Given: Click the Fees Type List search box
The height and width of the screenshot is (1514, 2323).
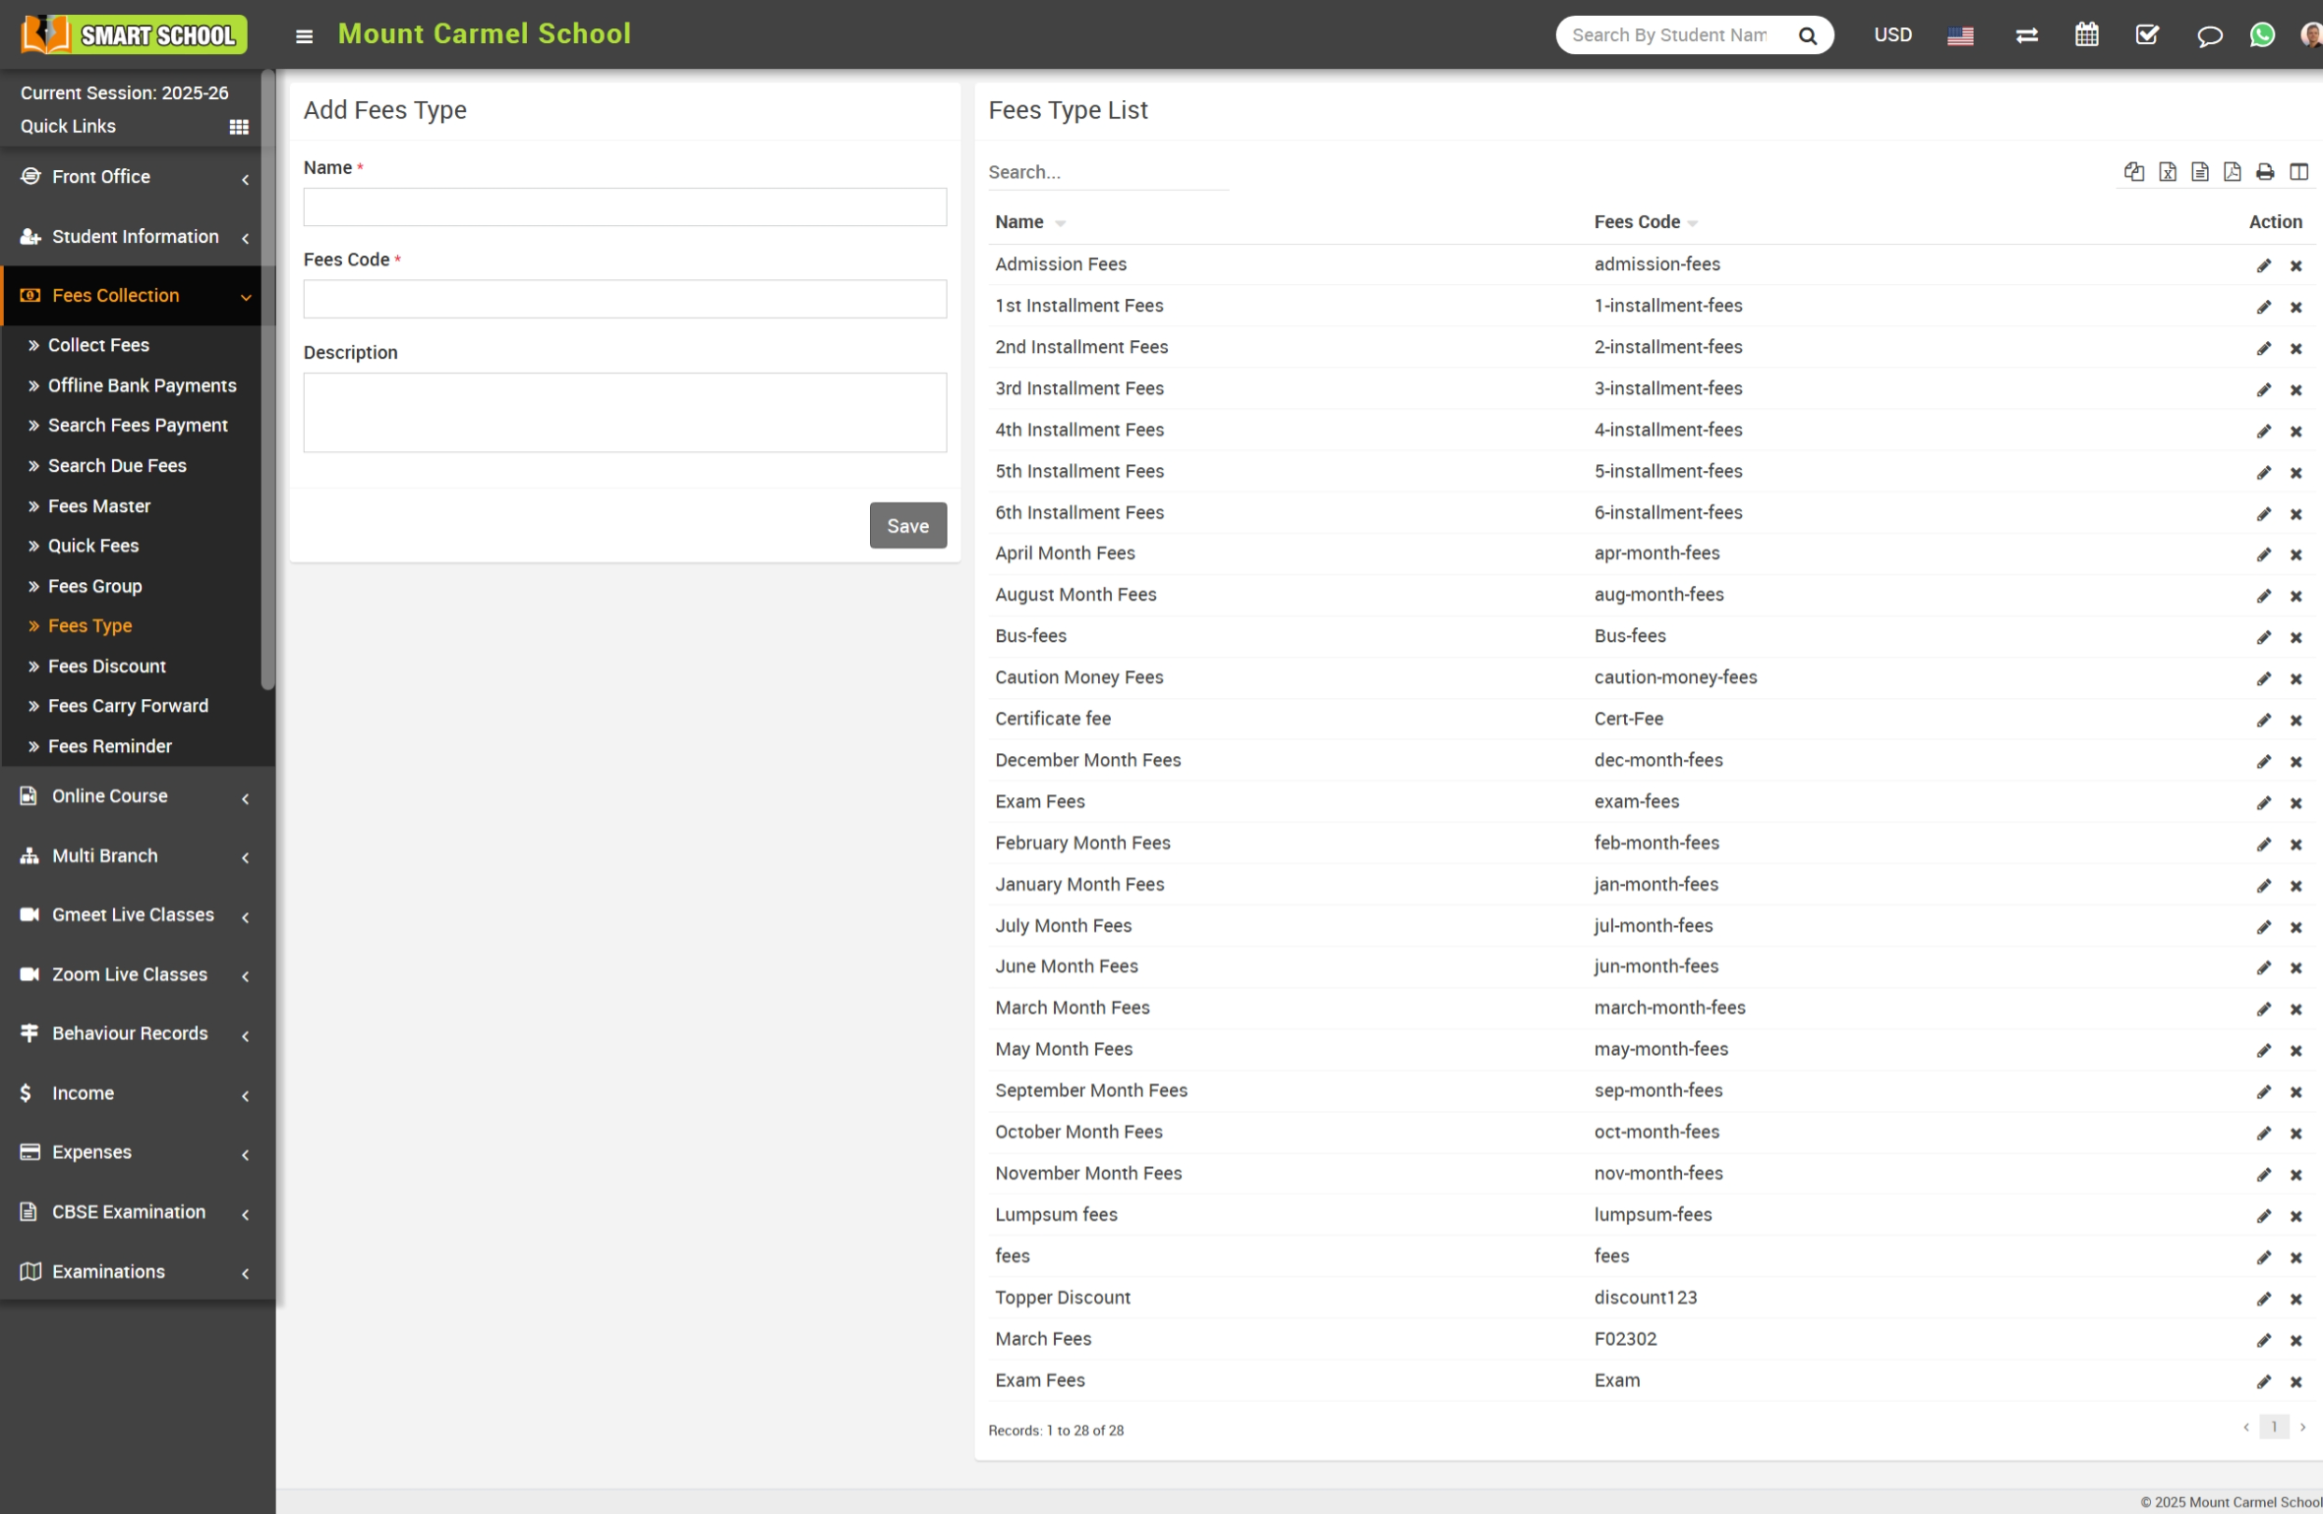Looking at the screenshot, I should click(1108, 172).
